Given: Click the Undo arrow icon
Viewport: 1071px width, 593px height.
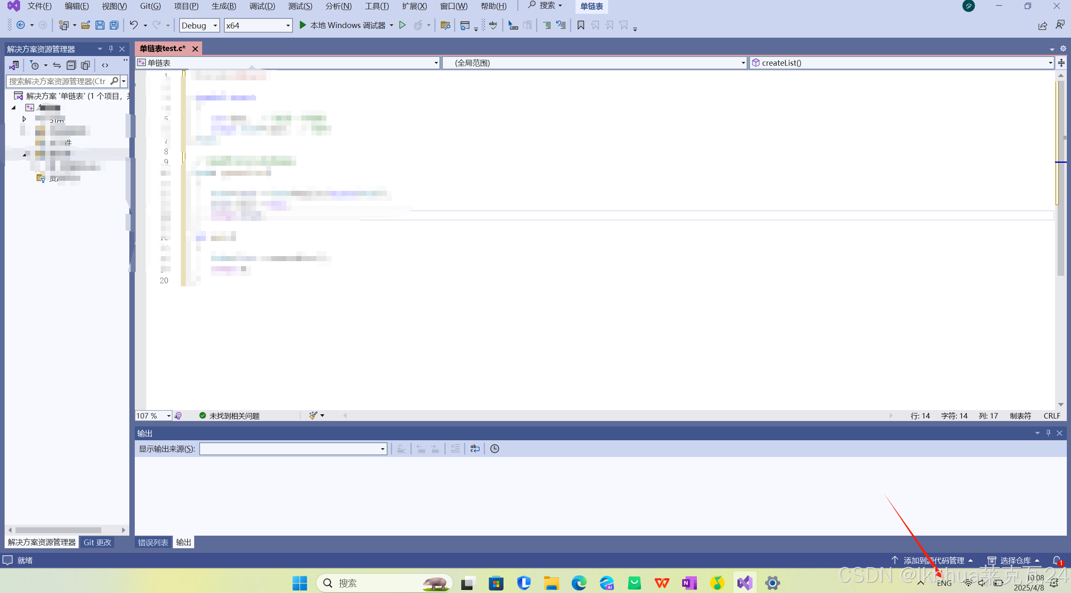Looking at the screenshot, I should click(134, 25).
